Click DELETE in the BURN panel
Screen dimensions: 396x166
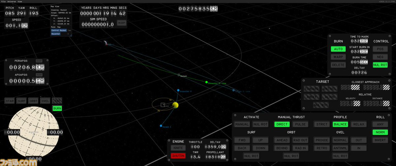pos(338,65)
